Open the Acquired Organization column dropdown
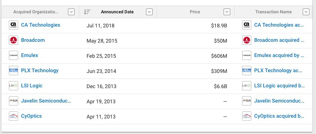Viewport: 316px width, 134px height. coord(71,12)
